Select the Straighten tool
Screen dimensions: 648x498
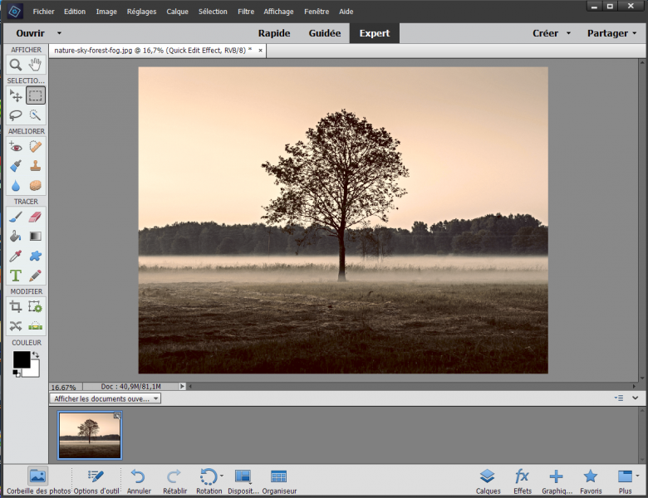pyautogui.click(x=36, y=326)
